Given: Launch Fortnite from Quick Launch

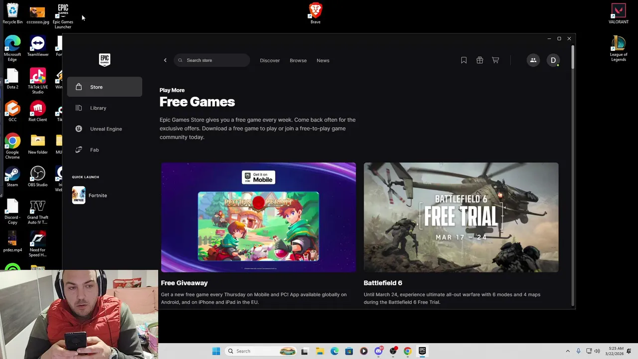Looking at the screenshot, I should tap(90, 195).
